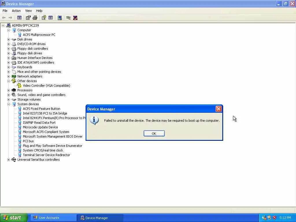296x222 pixels.
Task: Click Scan for hardware changes toolbar icon
Action: pyautogui.click(x=60, y=18)
